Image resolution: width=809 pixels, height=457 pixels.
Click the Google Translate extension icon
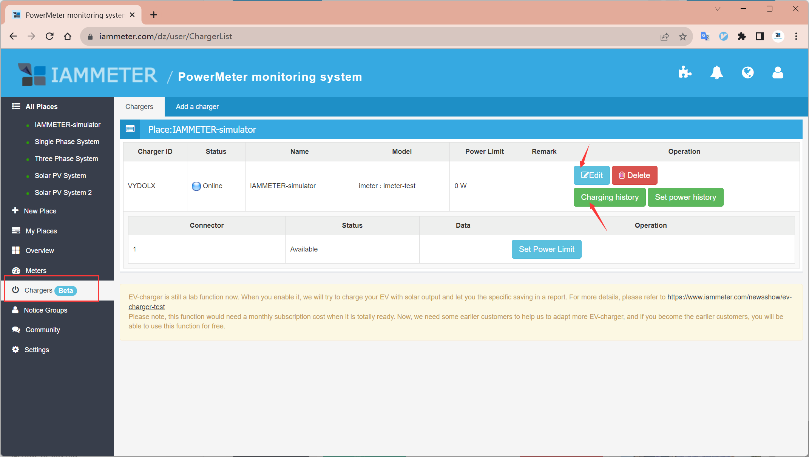pyautogui.click(x=705, y=36)
